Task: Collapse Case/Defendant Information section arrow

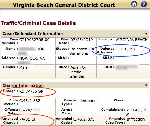Action: pyautogui.click(x=146, y=34)
